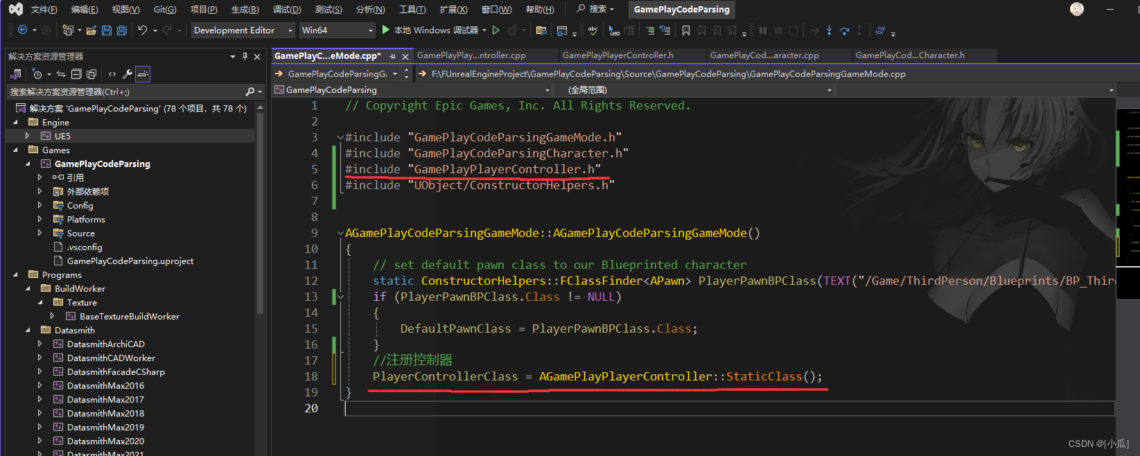Collapse the Games folder node
Image resolution: width=1140 pixels, height=456 pixels.
pos(15,150)
